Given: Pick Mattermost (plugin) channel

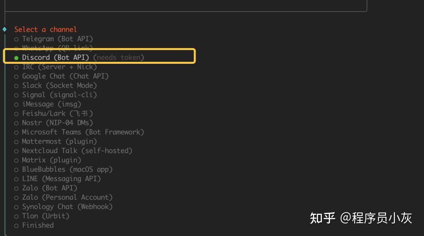Looking at the screenshot, I should point(59,141).
